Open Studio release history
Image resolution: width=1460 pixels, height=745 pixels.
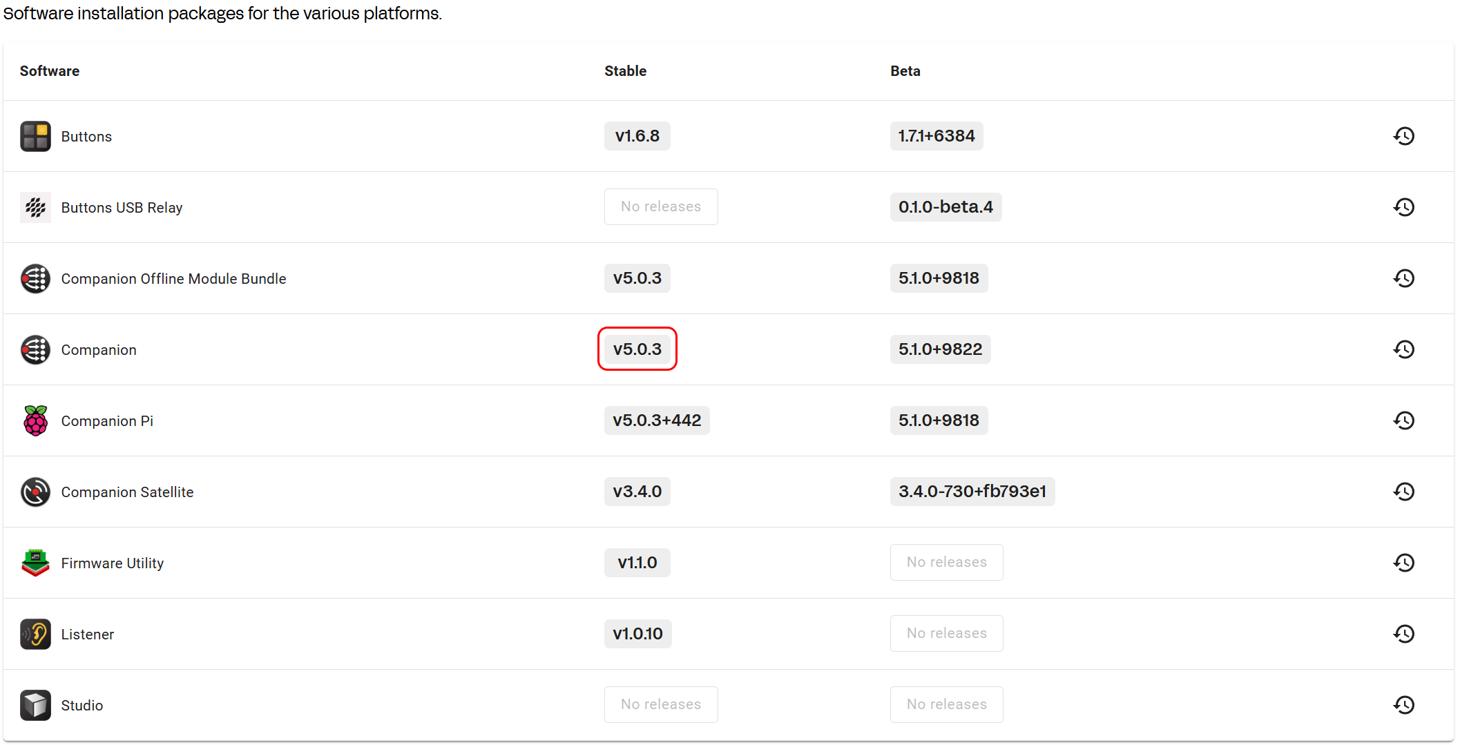click(x=1403, y=705)
